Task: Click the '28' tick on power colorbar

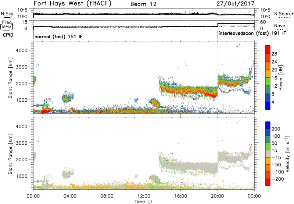Action: pos(274,54)
